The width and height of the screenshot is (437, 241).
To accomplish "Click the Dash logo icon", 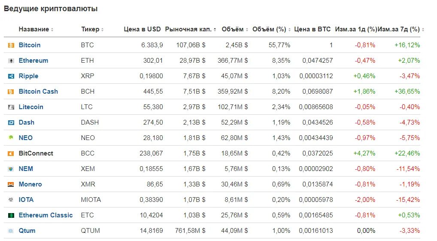I will (x=11, y=122).
